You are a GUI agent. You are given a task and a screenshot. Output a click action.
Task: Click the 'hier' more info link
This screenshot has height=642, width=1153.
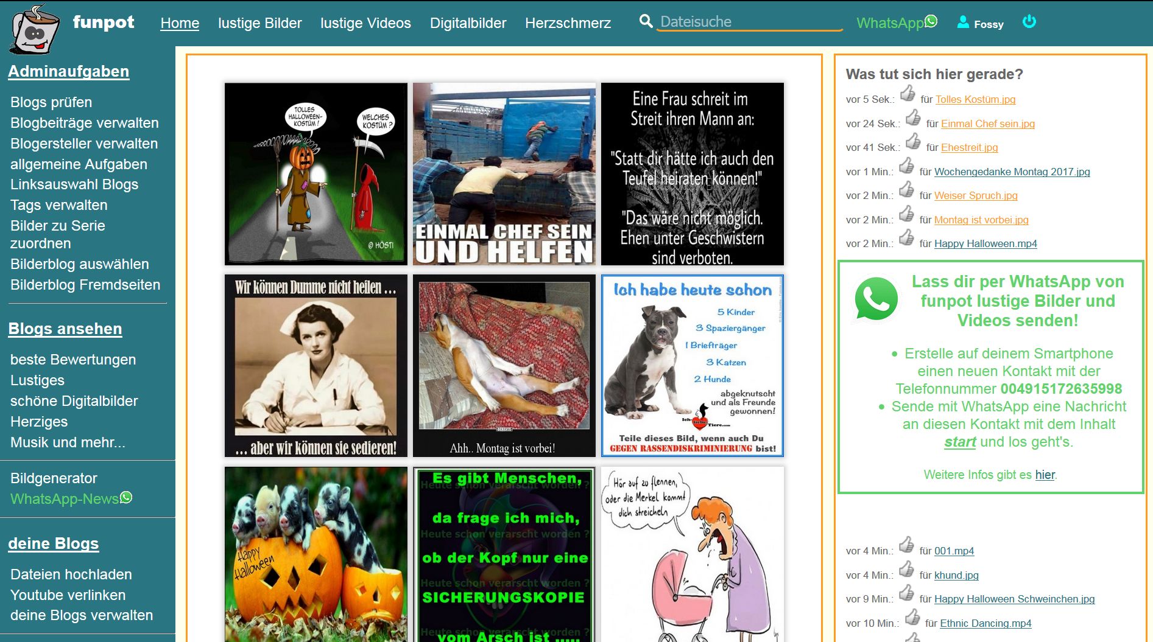[1045, 475]
